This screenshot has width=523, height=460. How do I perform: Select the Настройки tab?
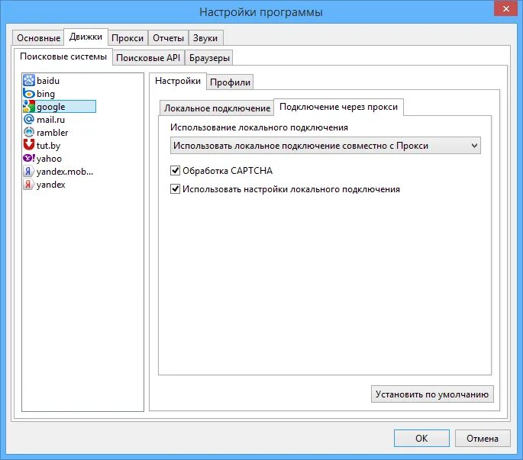point(178,81)
